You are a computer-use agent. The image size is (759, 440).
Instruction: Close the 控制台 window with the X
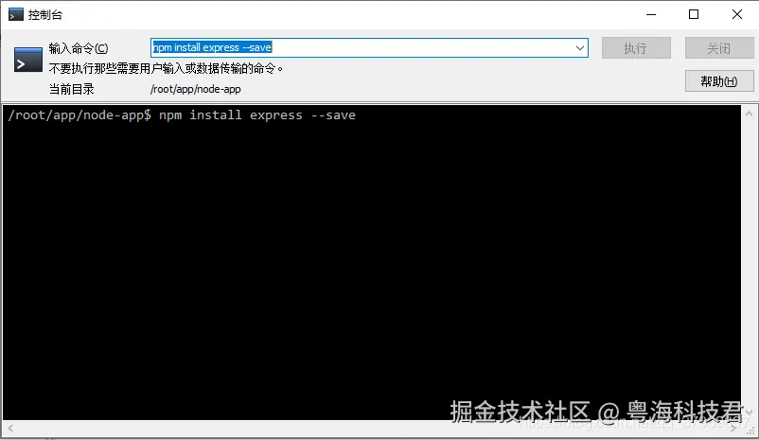click(x=736, y=14)
